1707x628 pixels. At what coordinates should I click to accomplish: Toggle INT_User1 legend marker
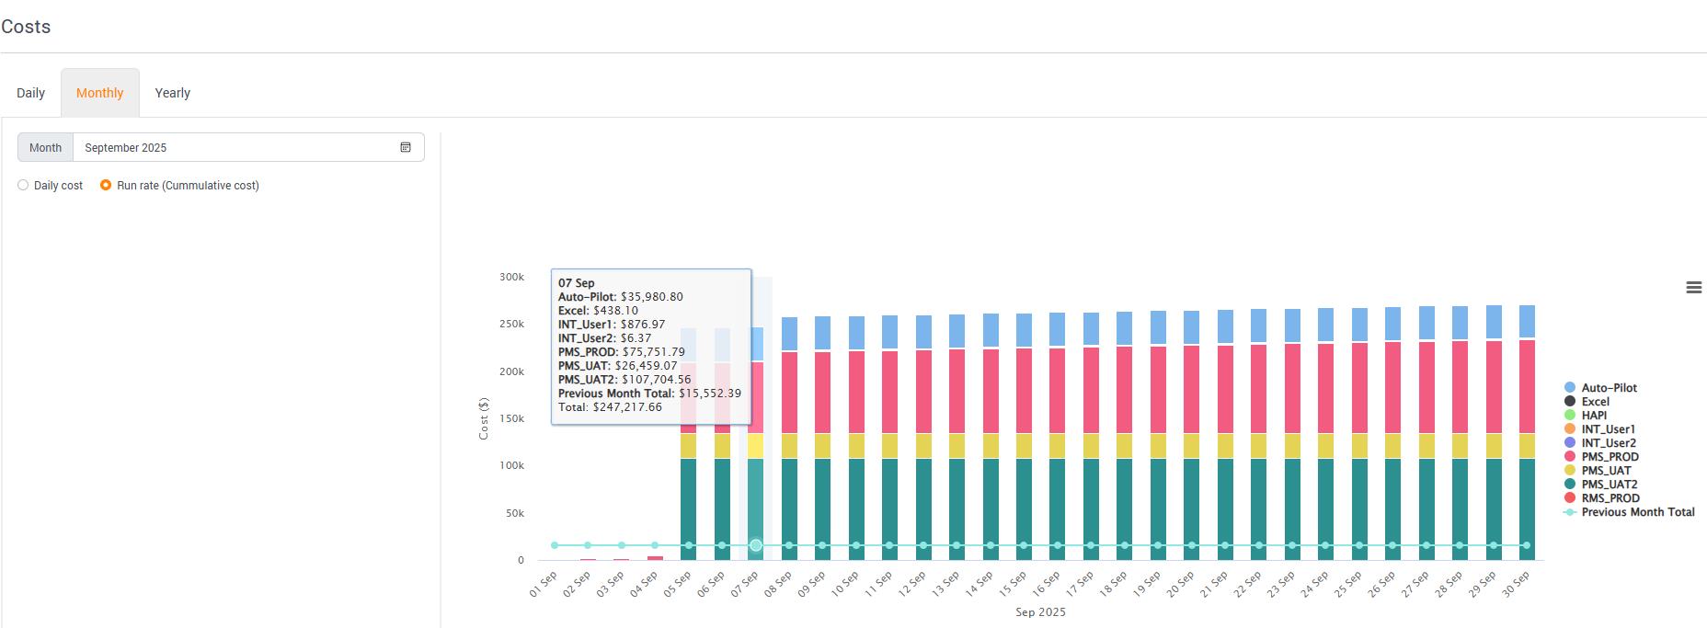click(1570, 429)
